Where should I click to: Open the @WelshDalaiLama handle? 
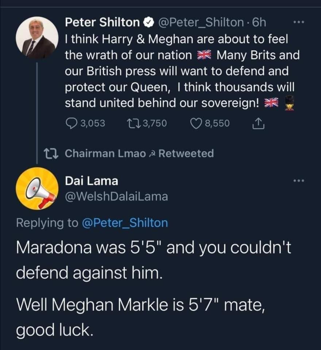[x=116, y=197]
